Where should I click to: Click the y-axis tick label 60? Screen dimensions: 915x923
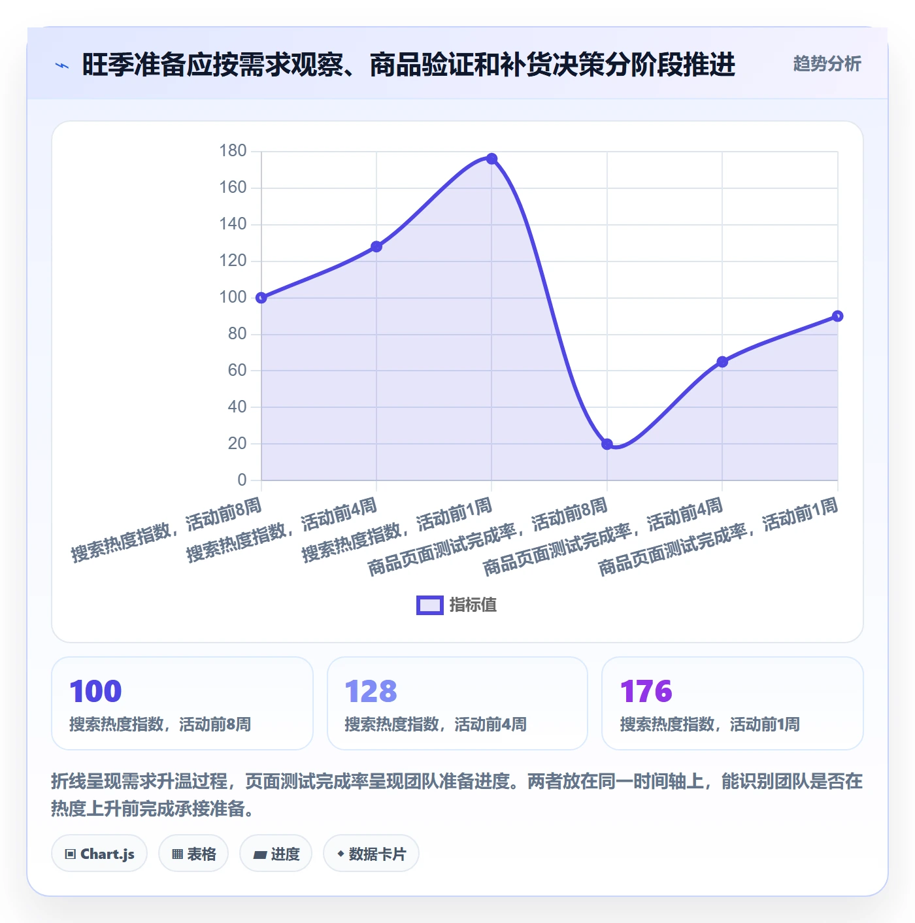237,371
